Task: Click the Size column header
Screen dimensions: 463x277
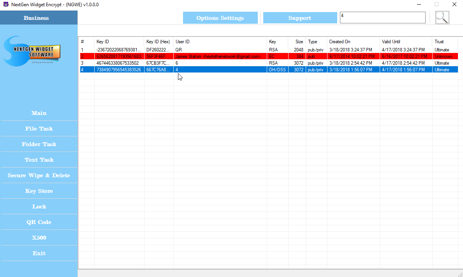Action: coord(297,42)
